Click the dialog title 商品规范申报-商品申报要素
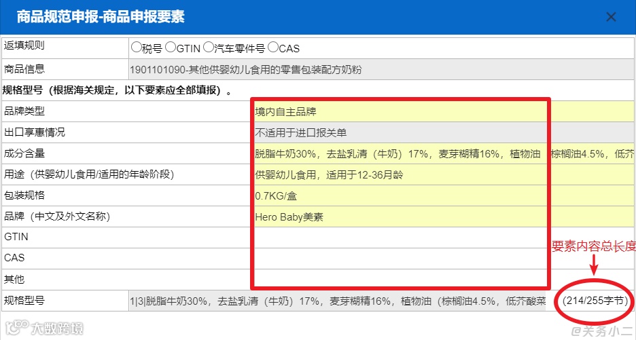636x340 pixels. coord(101,16)
